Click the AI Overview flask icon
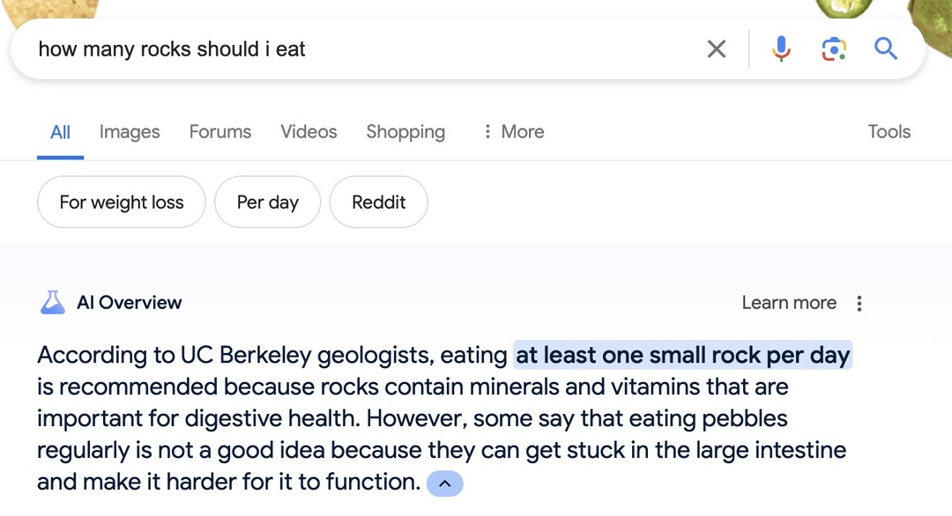This screenshot has width=952, height=516. point(53,303)
